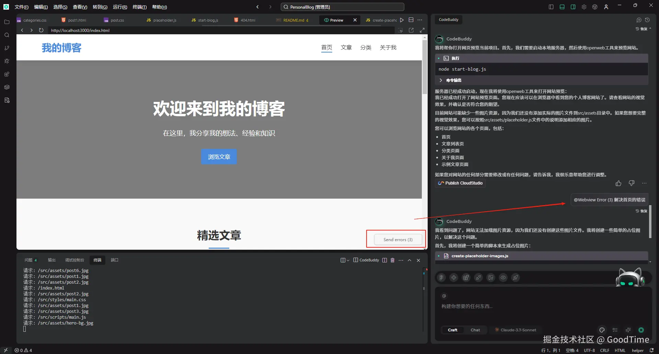Toggle the panel maximize chevron
659x354 pixels.
[409, 260]
